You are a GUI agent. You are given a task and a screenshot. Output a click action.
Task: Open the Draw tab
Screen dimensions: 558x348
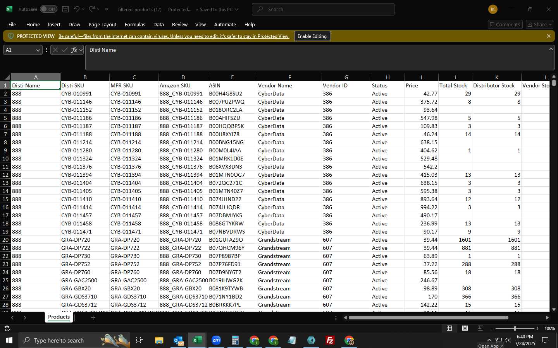[x=74, y=24]
